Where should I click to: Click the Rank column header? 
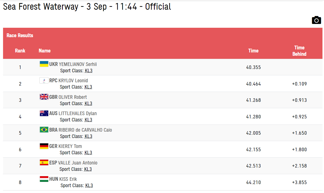(20, 51)
